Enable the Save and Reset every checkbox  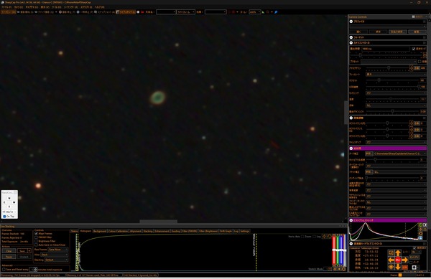coord(4,270)
